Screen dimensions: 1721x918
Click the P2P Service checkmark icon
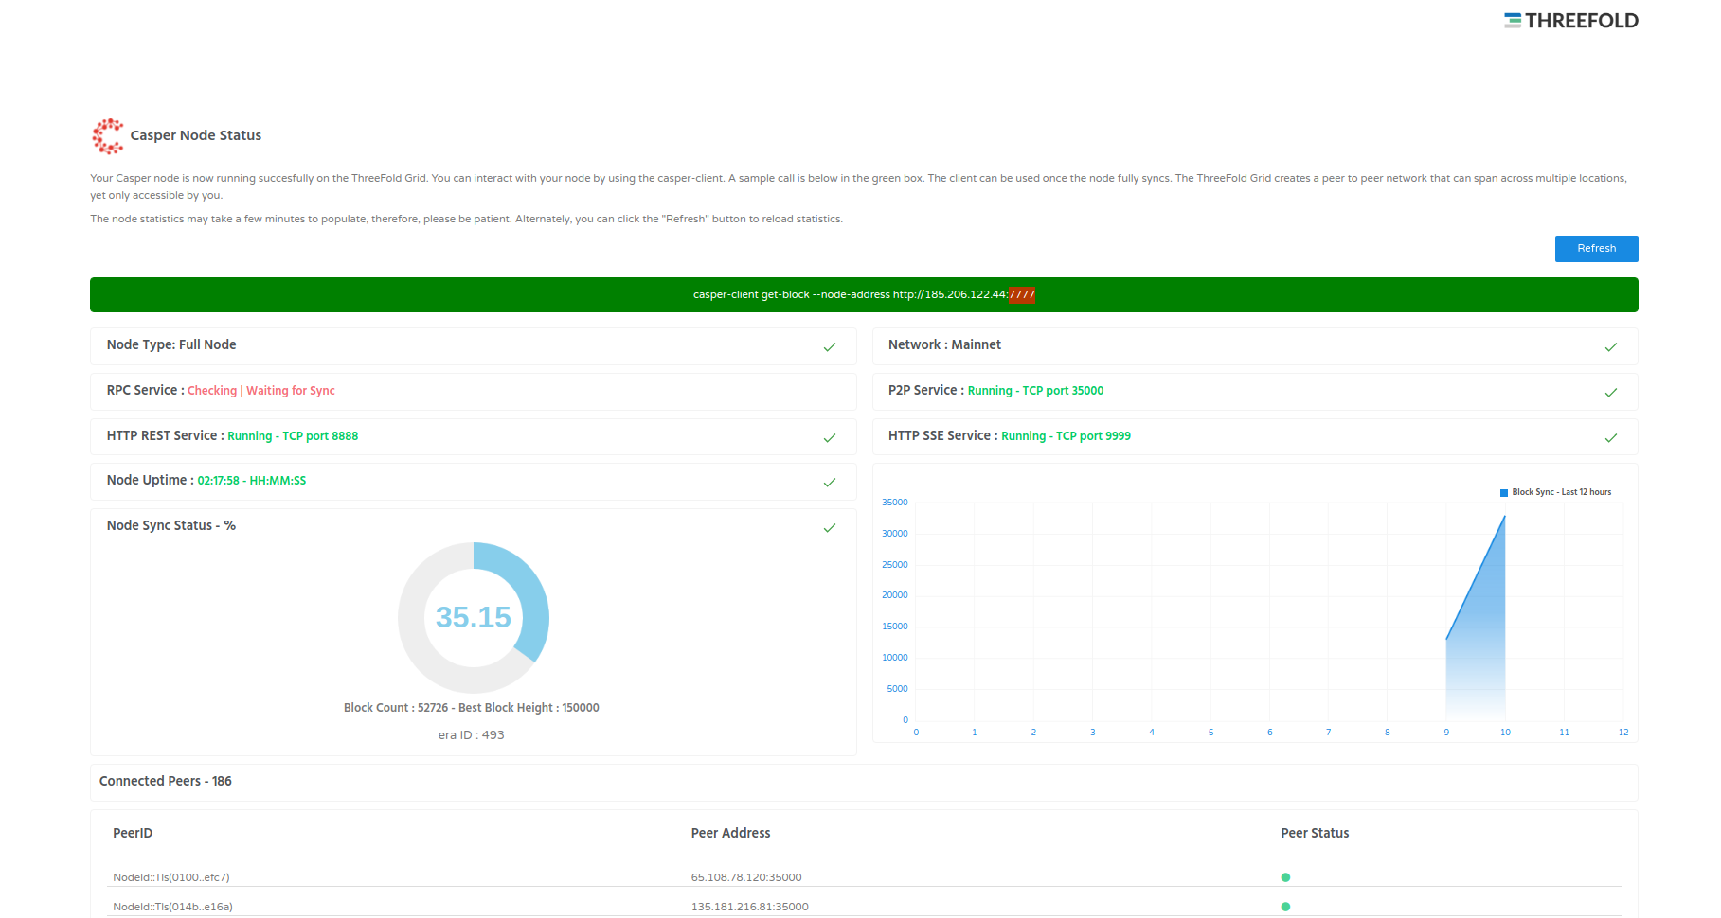[x=1610, y=393]
